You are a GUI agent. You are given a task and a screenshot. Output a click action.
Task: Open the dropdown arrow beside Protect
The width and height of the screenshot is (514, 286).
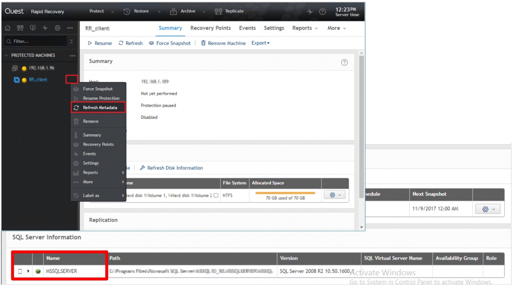pyautogui.click(x=112, y=12)
